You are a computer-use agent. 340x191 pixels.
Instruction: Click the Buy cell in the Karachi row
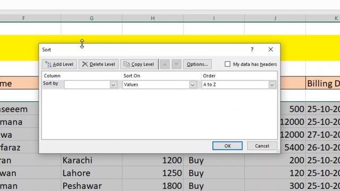click(x=214, y=160)
